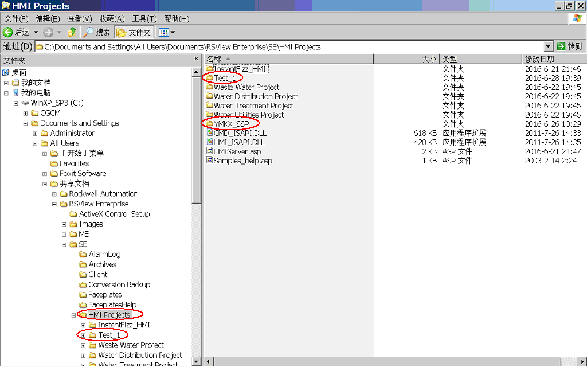Image resolution: width=587 pixels, height=367 pixels.
Task: Expand CGCM folder tree node
Action: (25, 113)
